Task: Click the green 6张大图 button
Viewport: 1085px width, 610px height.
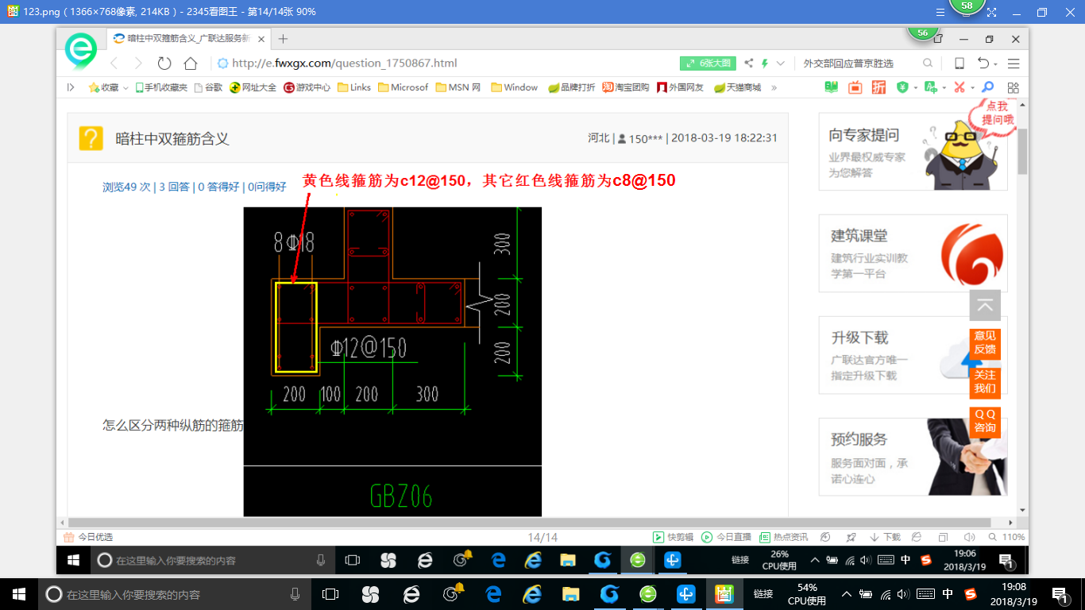Action: [708, 64]
